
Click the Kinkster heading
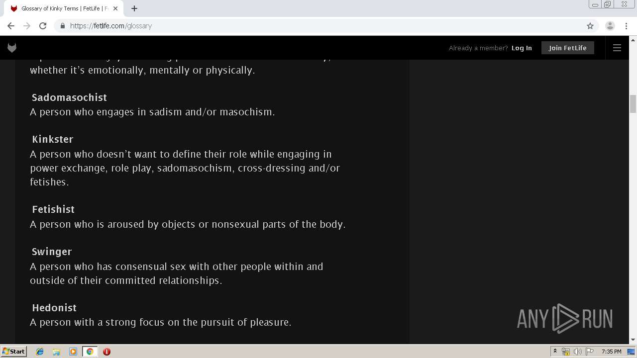[52, 139]
